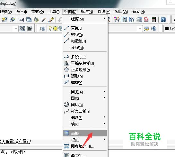Viewport: 175px width, 157px height.
Task: Open the Markup Set Manager icon
Action: pyautogui.click(x=146, y=20)
